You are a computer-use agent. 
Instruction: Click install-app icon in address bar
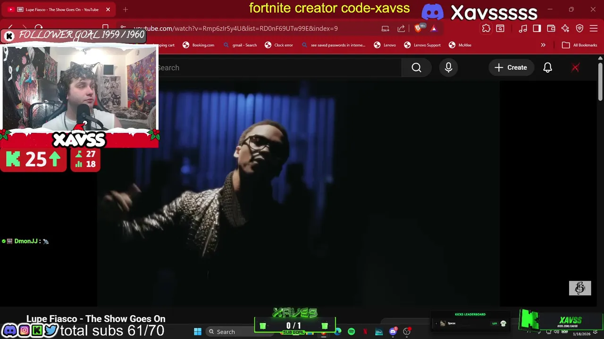coord(385,28)
